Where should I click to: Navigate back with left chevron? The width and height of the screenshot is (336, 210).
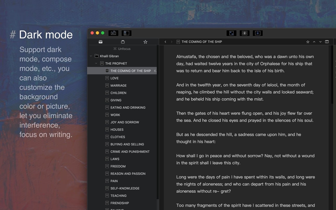[165, 42]
